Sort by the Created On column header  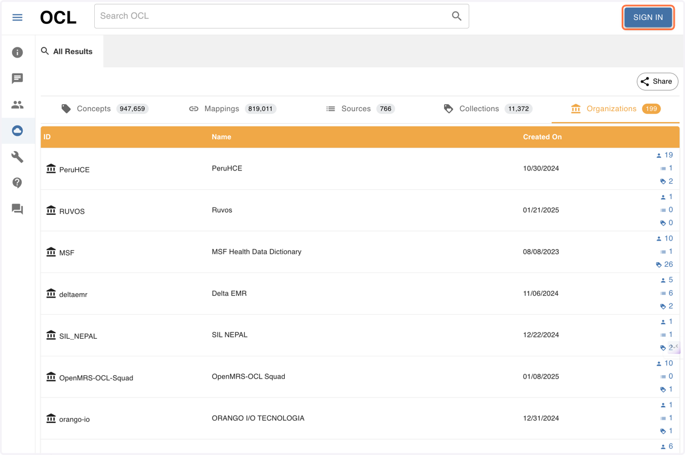point(542,137)
